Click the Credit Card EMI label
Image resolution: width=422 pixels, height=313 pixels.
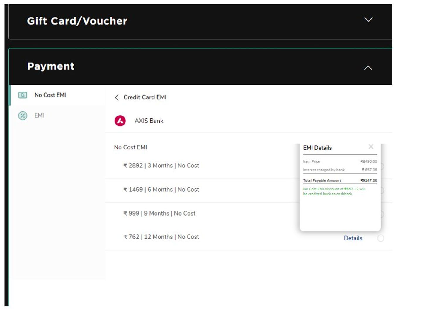[x=145, y=97]
